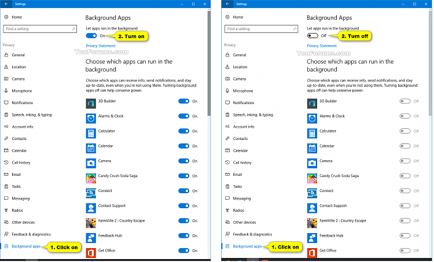This screenshot has height=262, width=434.
Task: Open the Privacy Statement link in the left window
Action: pos(101,46)
